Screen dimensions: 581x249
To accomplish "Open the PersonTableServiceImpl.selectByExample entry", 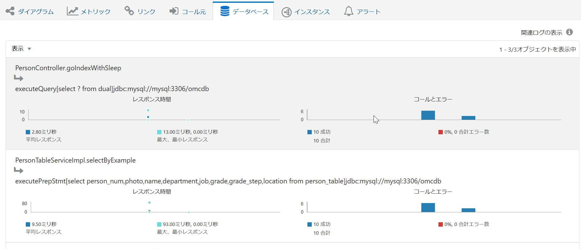I will 75,160.
